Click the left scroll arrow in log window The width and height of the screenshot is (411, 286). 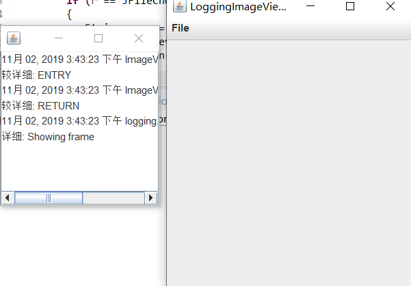tap(8, 198)
